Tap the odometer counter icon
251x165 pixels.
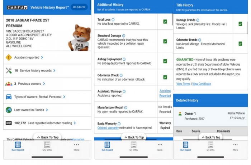[9, 123]
